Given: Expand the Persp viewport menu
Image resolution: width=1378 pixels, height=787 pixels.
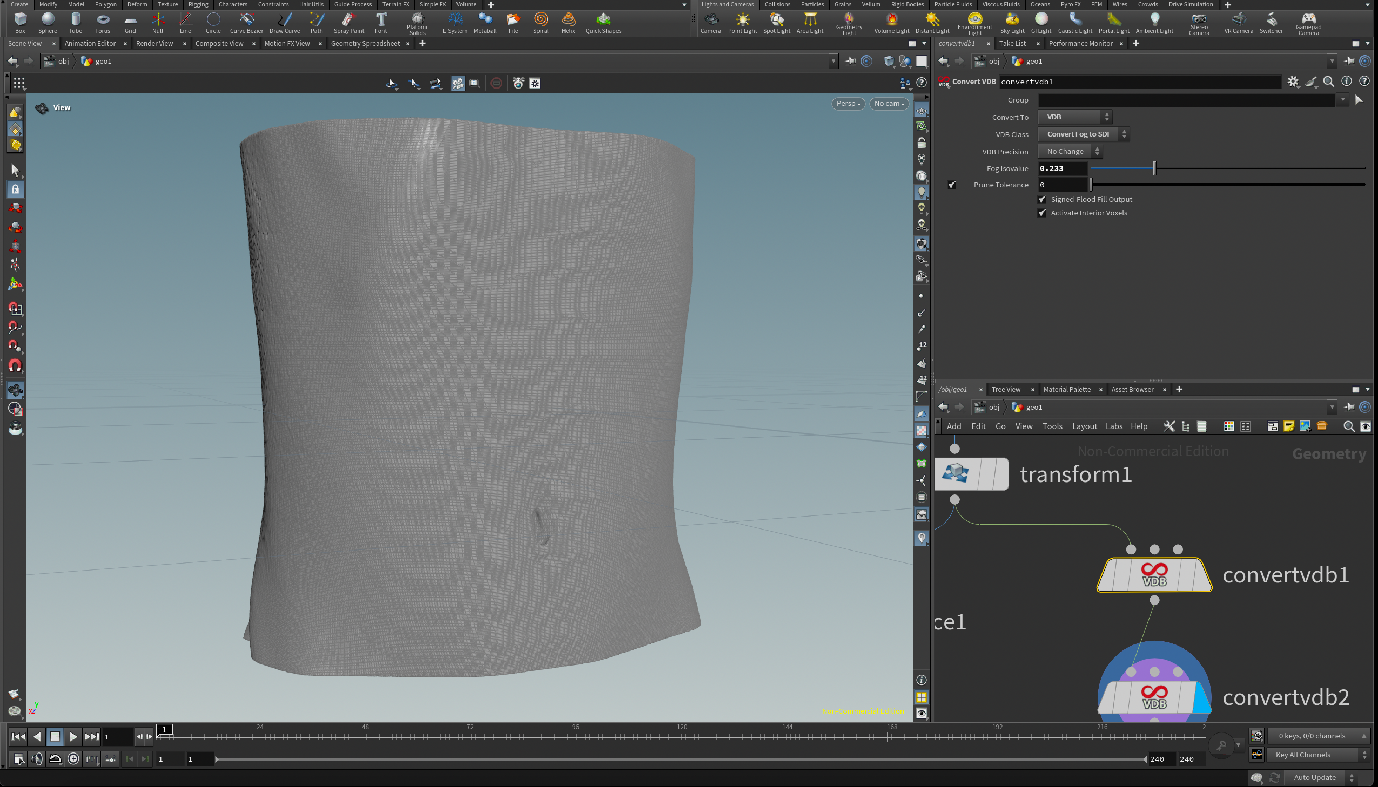Looking at the screenshot, I should pyautogui.click(x=848, y=104).
